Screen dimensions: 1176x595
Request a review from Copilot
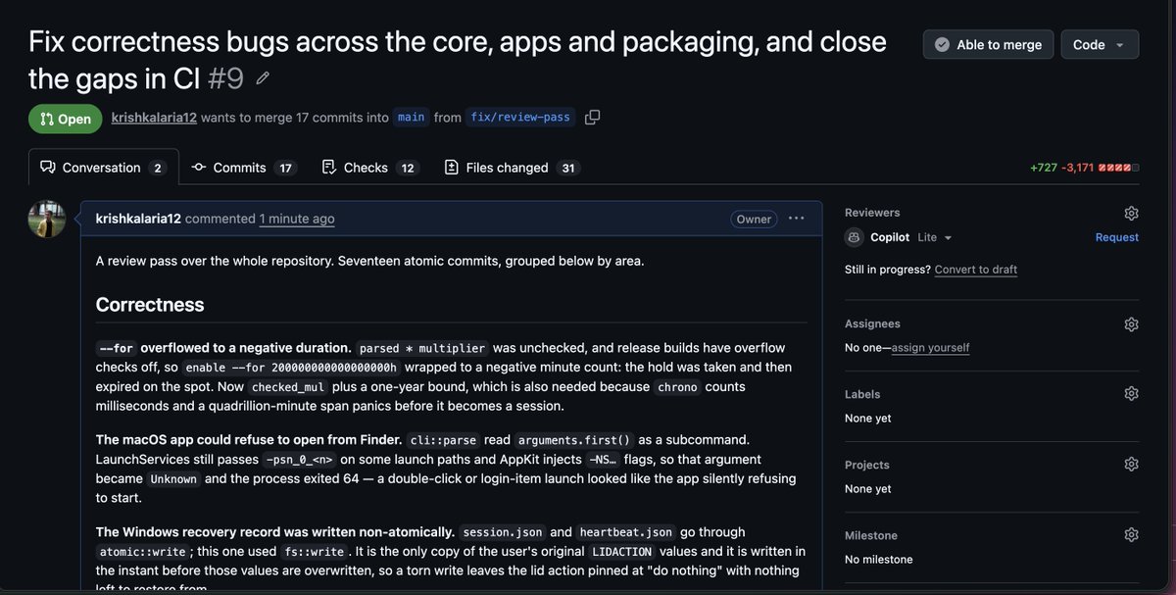[x=1117, y=237]
